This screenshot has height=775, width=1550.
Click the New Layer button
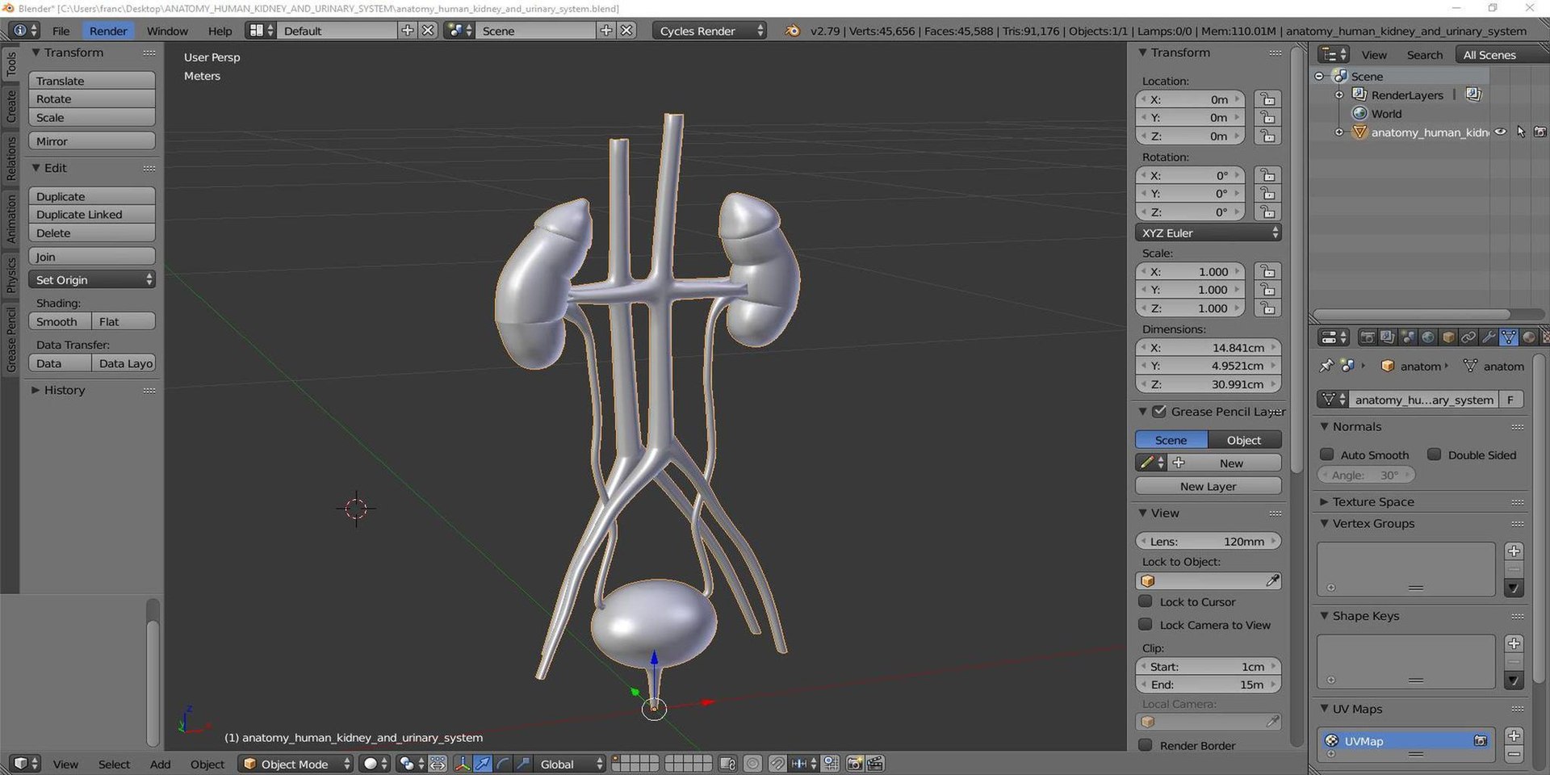click(1208, 486)
